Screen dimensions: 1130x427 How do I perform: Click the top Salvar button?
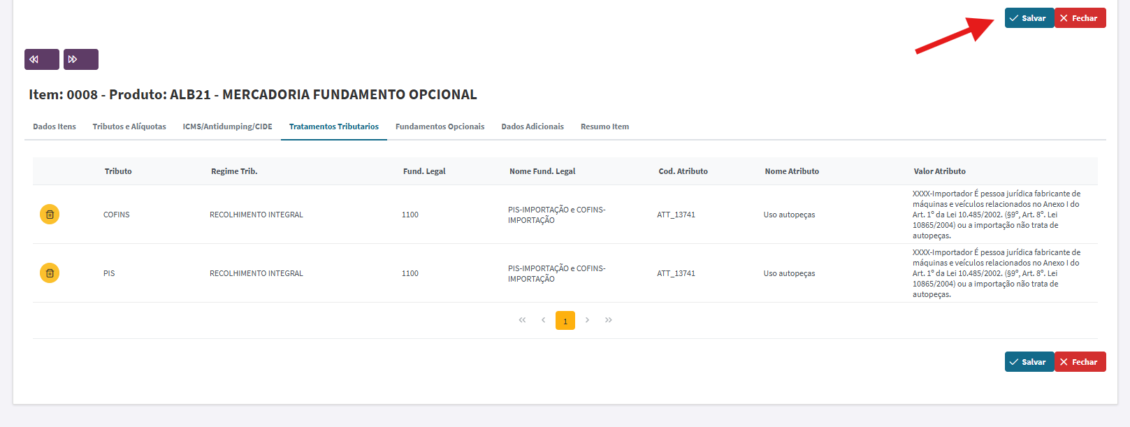[x=1029, y=18]
